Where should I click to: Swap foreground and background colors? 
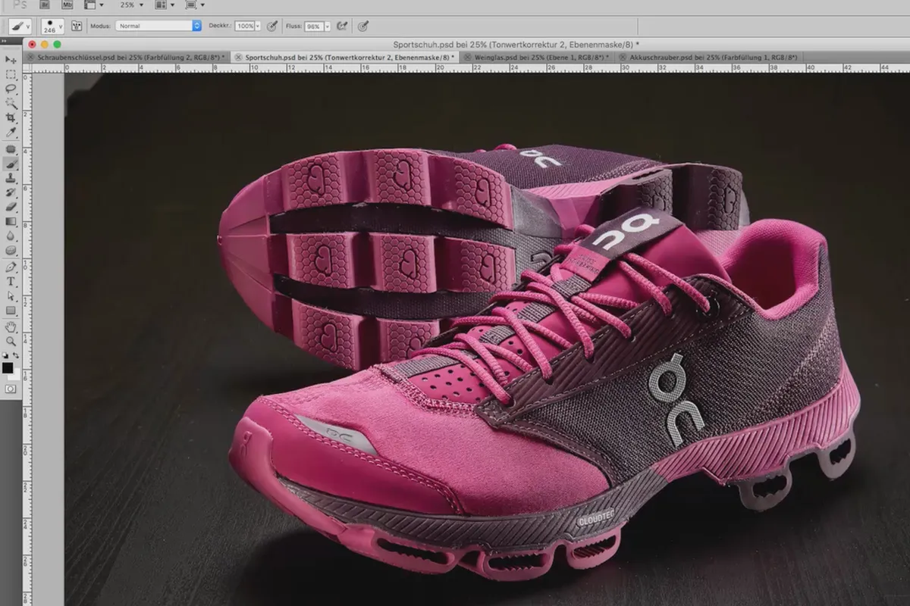click(17, 355)
